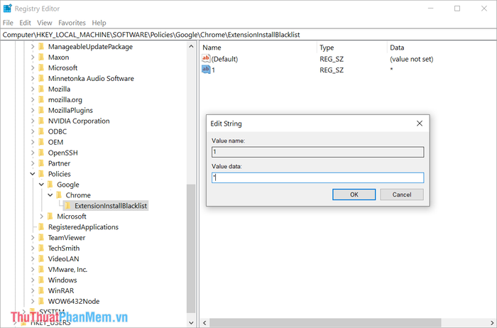
Task: Expand the MozillaPlugins key
Action: click(33, 110)
